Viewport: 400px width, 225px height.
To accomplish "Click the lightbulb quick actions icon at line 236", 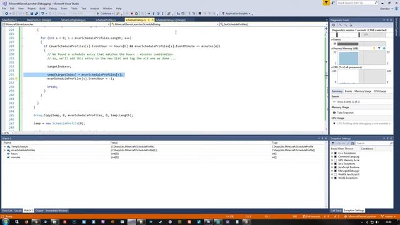I will [16, 79].
